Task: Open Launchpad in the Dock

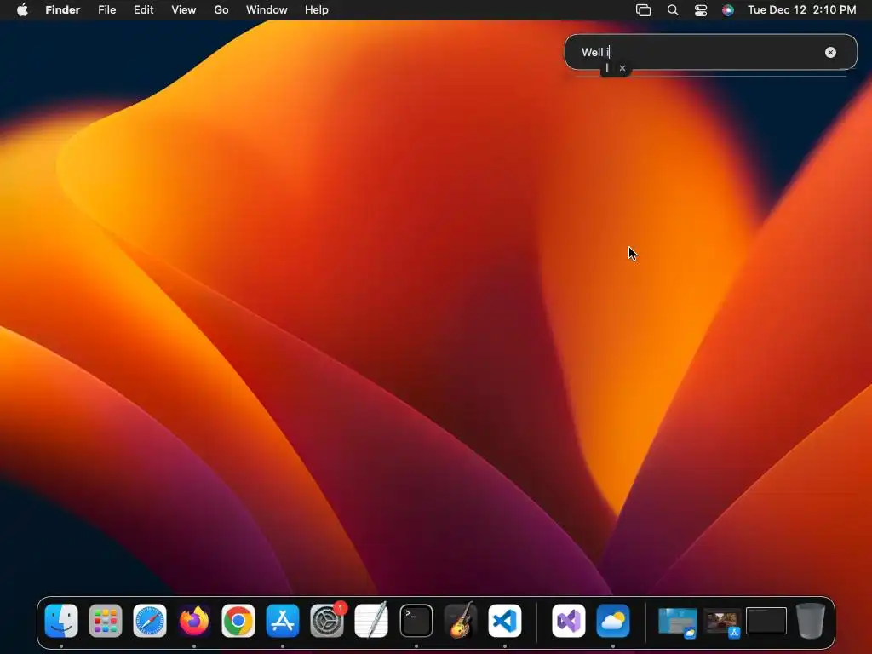Action: 105,620
